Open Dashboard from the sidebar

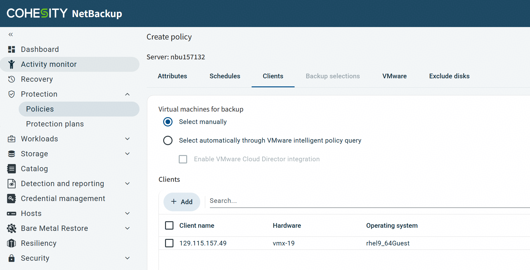(40, 49)
